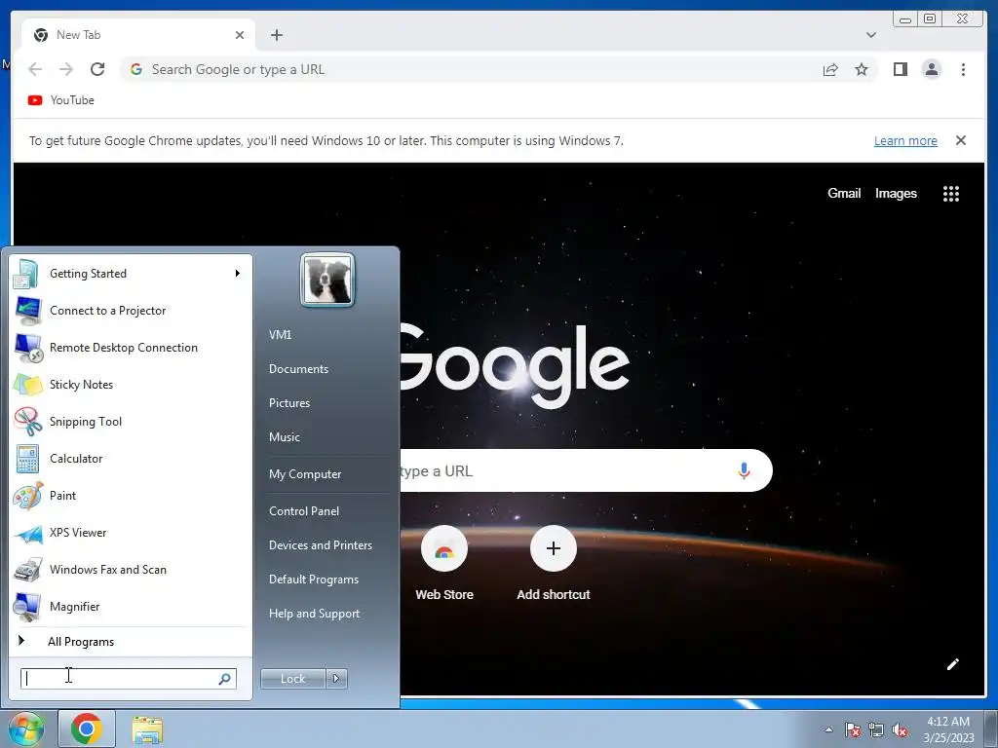Click the Windows Start orb
This screenshot has height=748, width=998.
(x=24, y=729)
